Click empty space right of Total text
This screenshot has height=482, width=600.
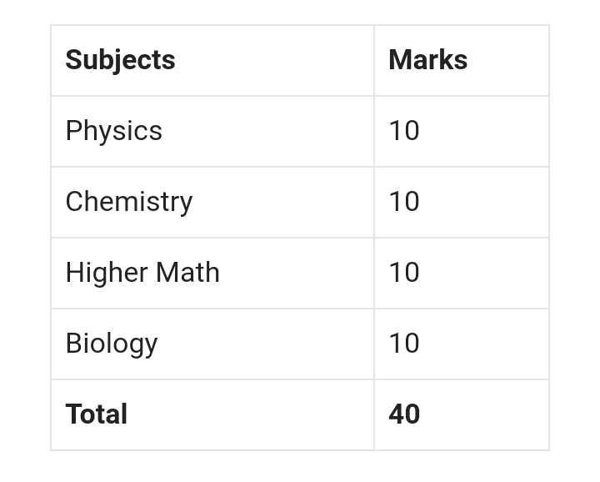tap(250, 414)
